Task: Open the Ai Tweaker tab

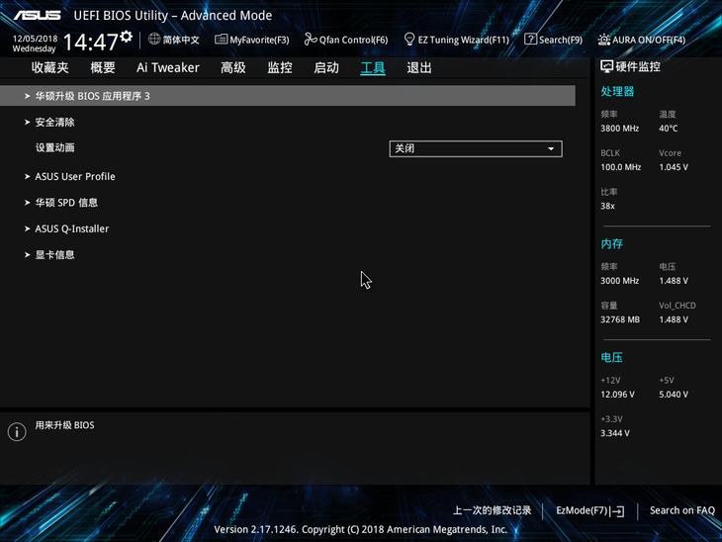Action: 167,67
